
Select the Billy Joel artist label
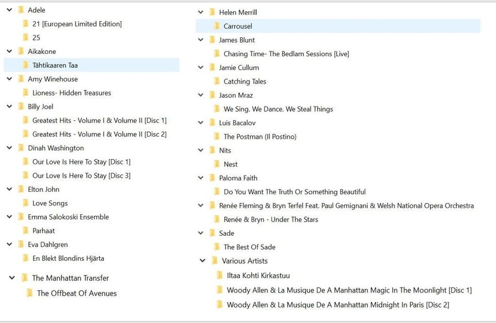40,106
